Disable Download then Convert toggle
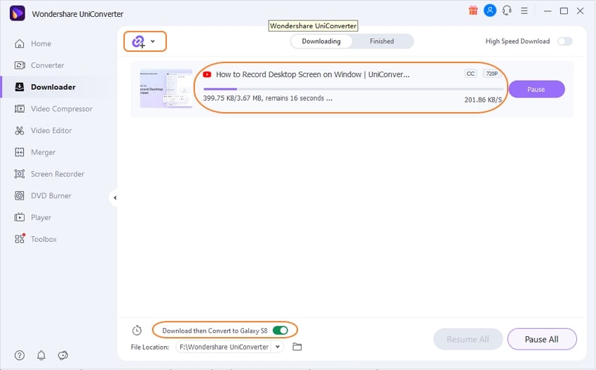 (280, 331)
